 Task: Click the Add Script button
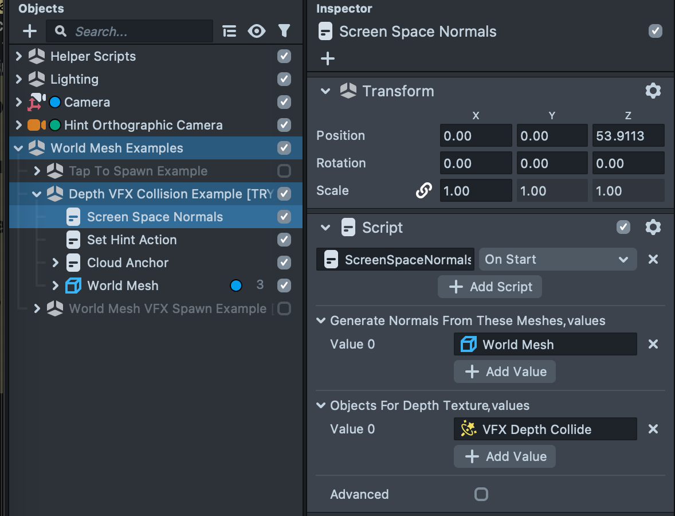click(490, 287)
